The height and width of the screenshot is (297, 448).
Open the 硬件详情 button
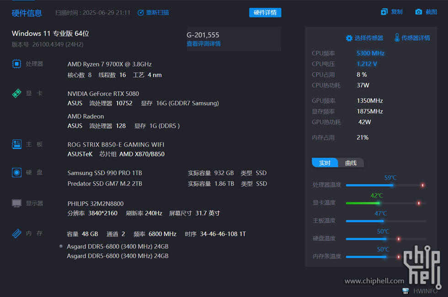point(265,12)
